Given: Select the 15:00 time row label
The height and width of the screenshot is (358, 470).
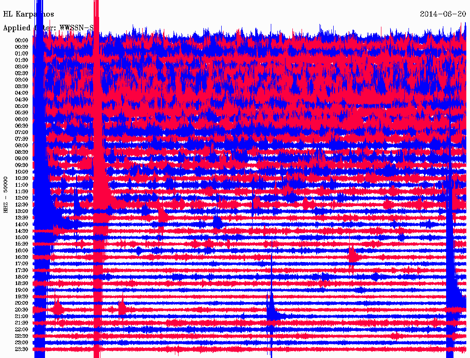Looking at the screenshot, I should click(x=22, y=237).
